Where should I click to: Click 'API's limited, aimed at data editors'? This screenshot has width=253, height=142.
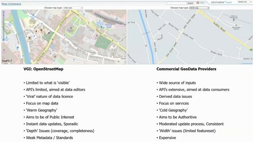tap(55, 90)
